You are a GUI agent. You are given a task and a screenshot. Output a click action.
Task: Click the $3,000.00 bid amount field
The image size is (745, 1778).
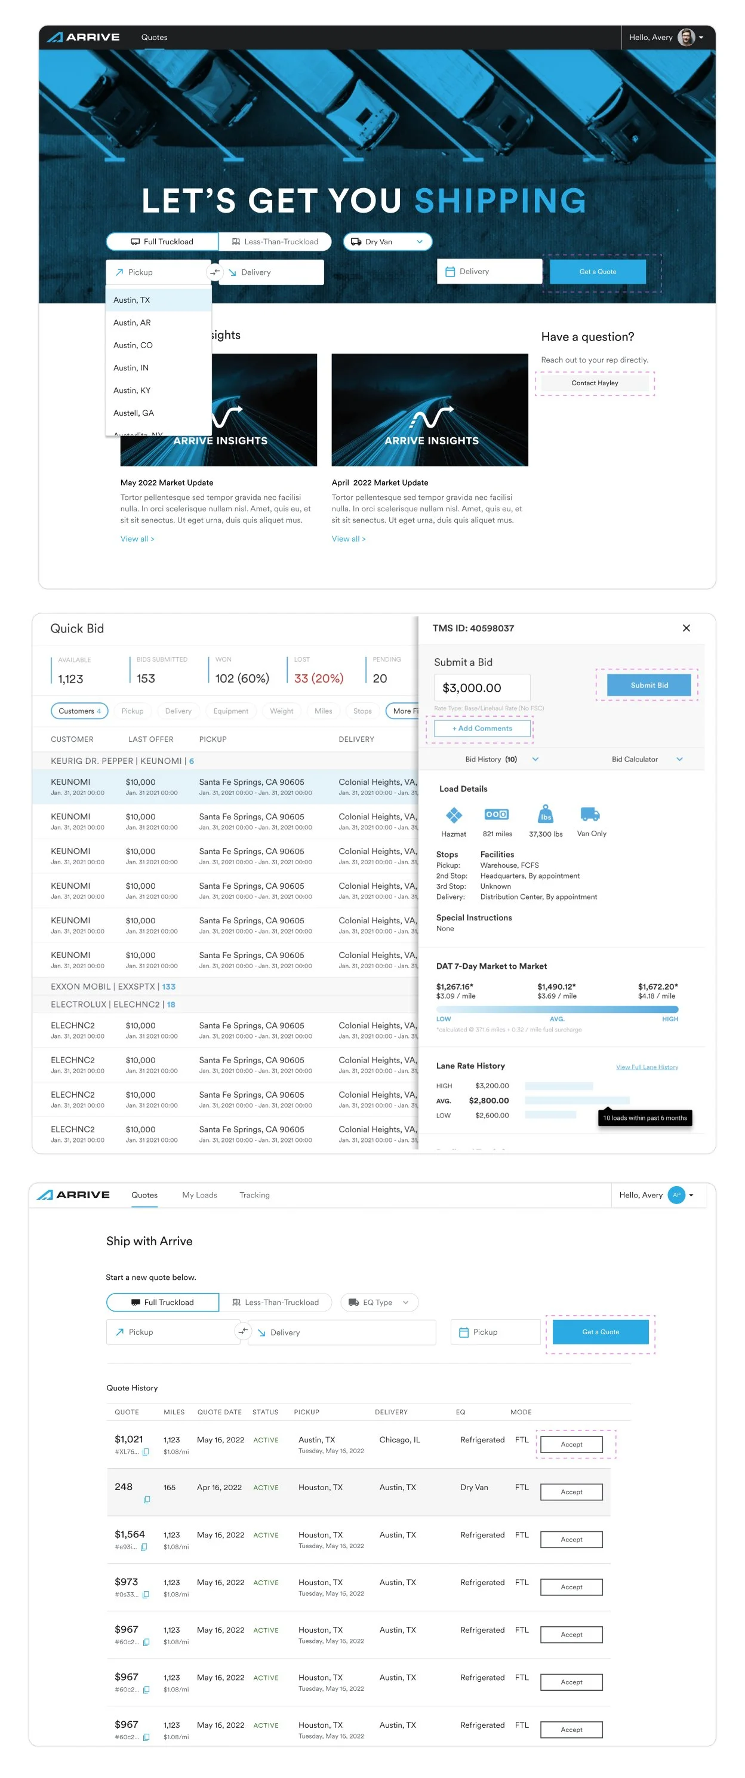pyautogui.click(x=482, y=687)
